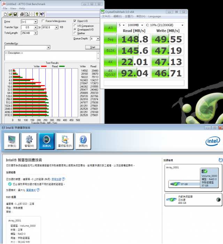Click the ATTO Disk Benchmark title bar icon
The width and height of the screenshot is (223, 244).
coord(3,4)
